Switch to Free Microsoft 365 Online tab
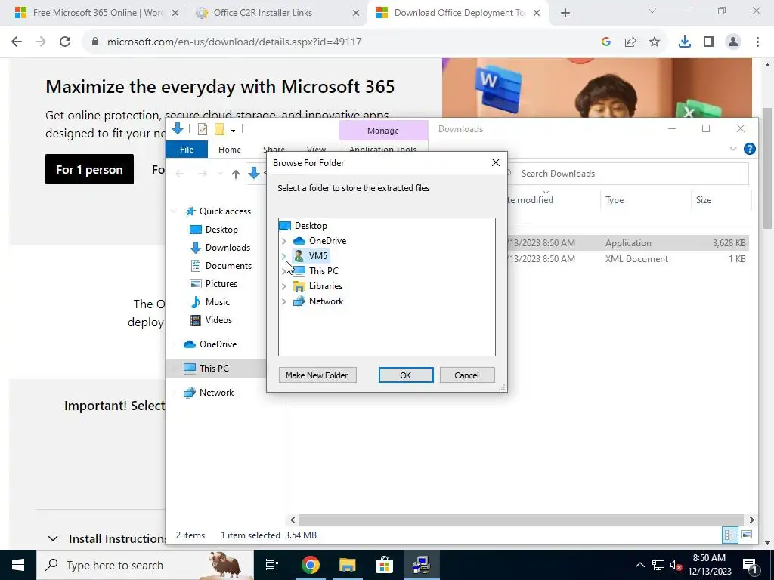 pyautogui.click(x=98, y=13)
